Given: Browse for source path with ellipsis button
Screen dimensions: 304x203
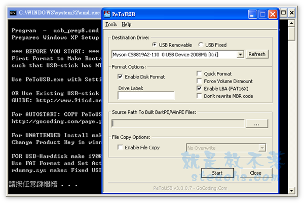Looking at the screenshot, I should click(x=257, y=124).
